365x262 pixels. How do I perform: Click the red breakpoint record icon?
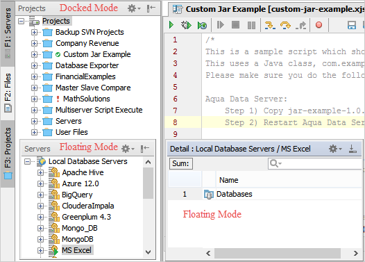[319, 25]
